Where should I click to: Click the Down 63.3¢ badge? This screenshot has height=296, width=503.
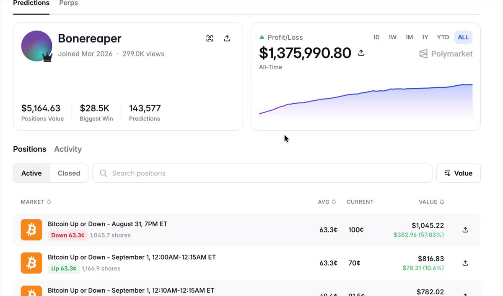pyautogui.click(x=67, y=235)
